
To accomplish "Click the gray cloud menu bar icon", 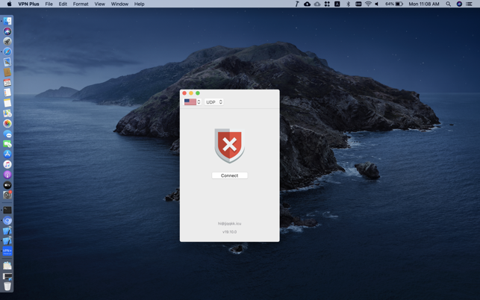I will click(x=317, y=4).
